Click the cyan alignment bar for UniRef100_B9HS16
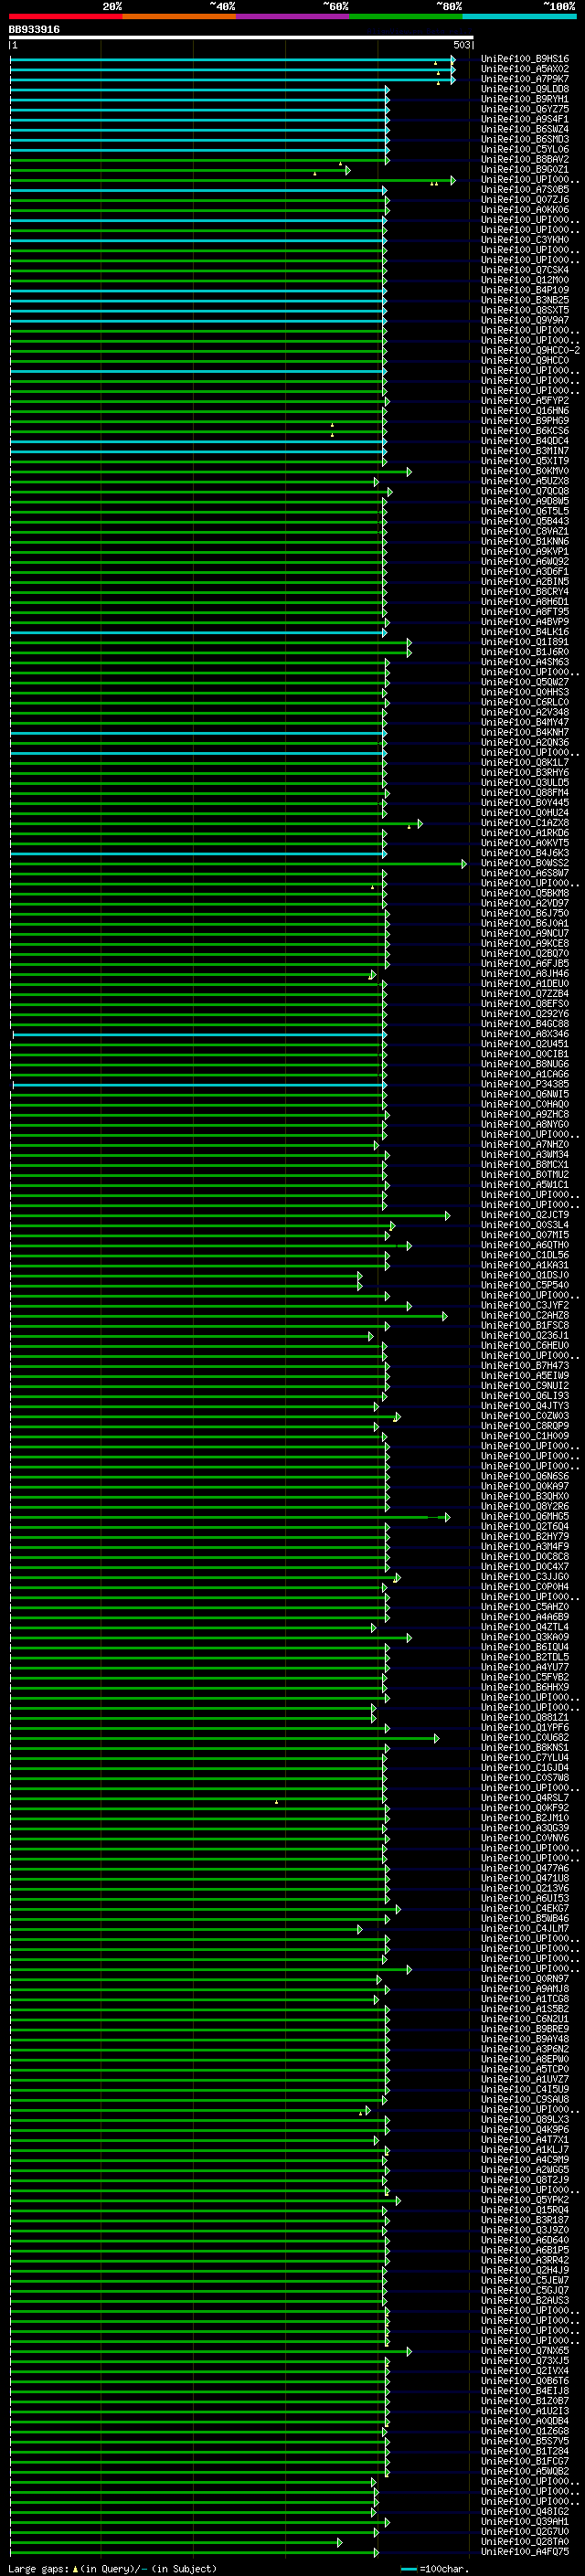Viewport: 585px width, 2576px height. (232, 60)
